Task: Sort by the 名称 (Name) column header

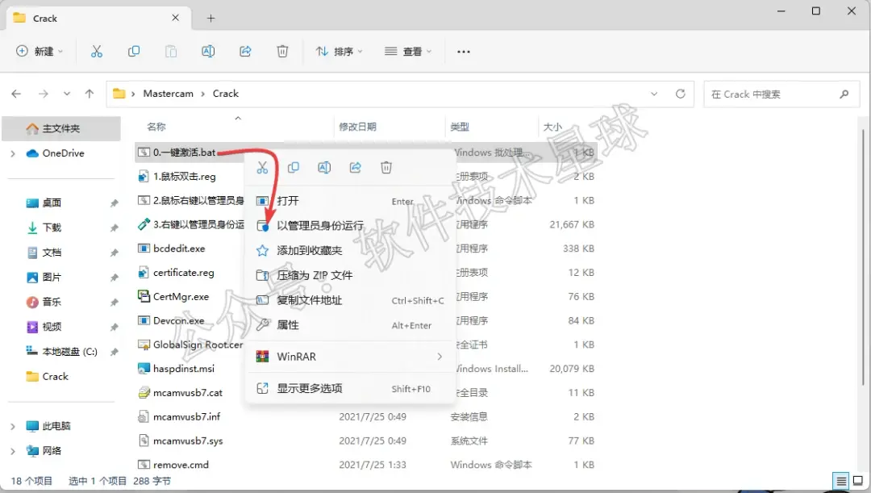Action: pos(156,127)
